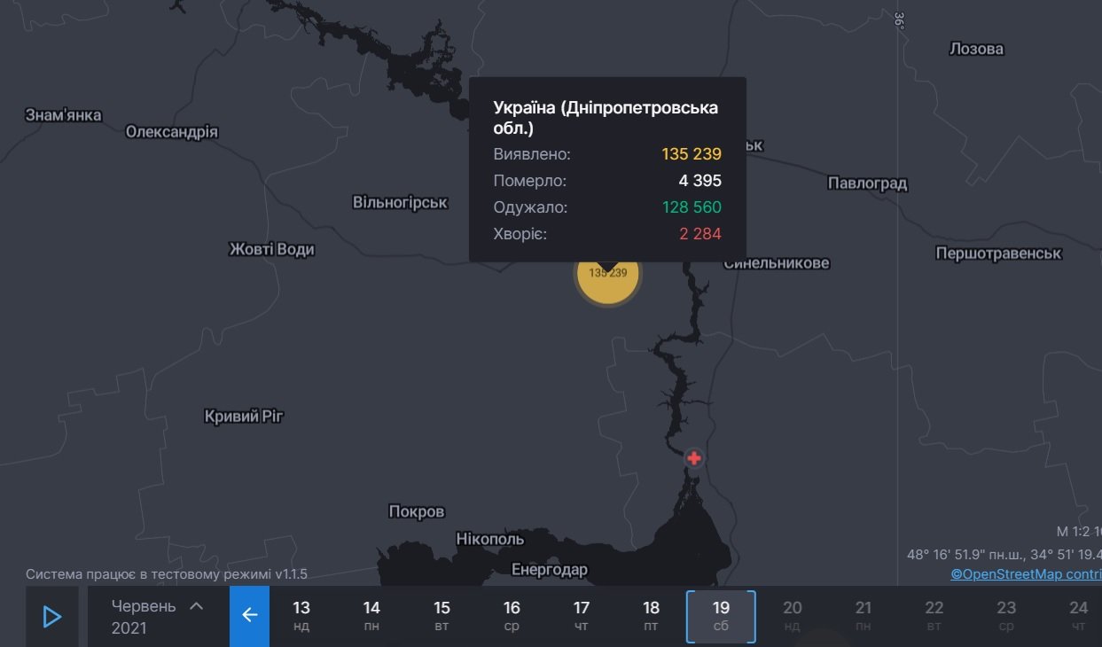Screen dimensions: 1102x647
Task: Click the highlighted date 19 сб
Action: (x=721, y=615)
